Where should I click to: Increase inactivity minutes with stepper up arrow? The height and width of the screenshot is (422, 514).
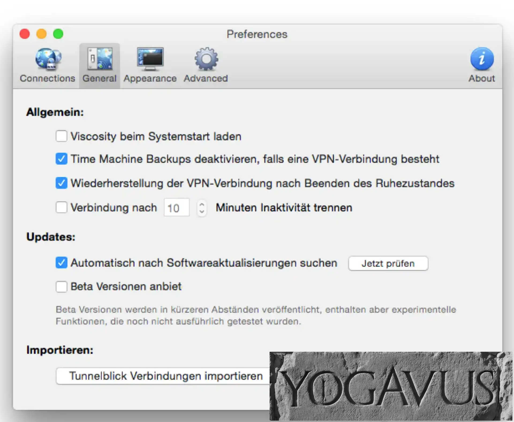(x=202, y=204)
